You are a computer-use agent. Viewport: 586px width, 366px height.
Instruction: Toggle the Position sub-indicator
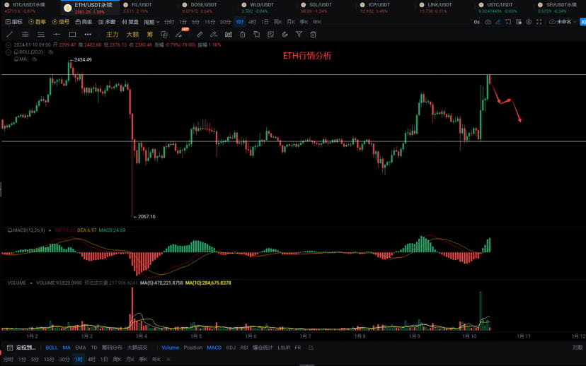pos(193,348)
